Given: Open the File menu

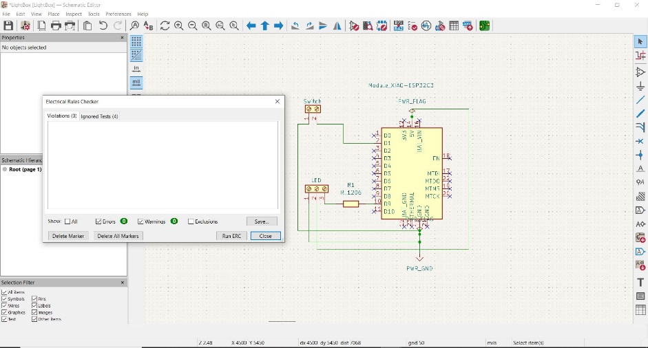Looking at the screenshot, I should tap(6, 14).
